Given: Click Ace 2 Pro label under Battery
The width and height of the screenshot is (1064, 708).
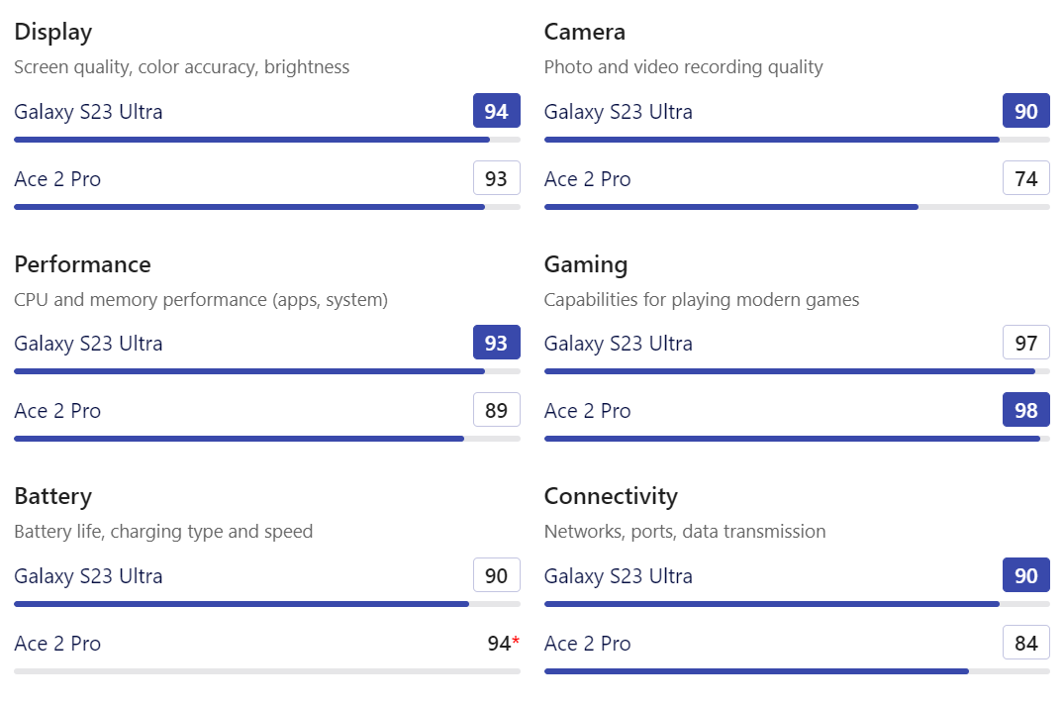Looking at the screenshot, I should point(57,644).
